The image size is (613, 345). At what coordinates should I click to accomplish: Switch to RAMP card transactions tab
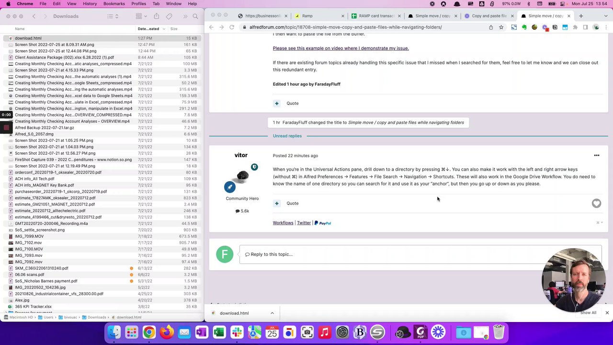coord(376,16)
